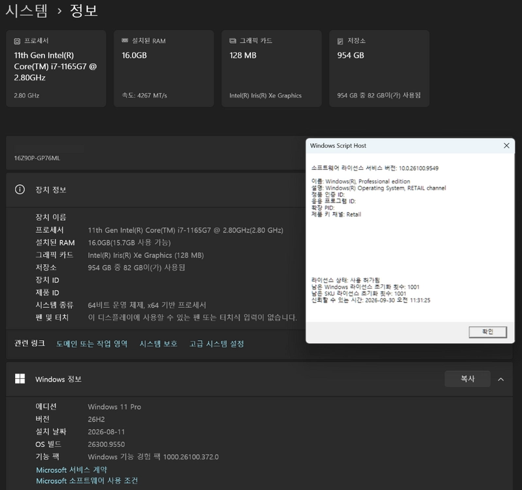Image resolution: width=522 pixels, height=490 pixels.
Task: Close the Windows Script Host dialog
Action: (506, 146)
